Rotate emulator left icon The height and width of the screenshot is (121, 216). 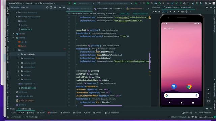(x=163, y=12)
